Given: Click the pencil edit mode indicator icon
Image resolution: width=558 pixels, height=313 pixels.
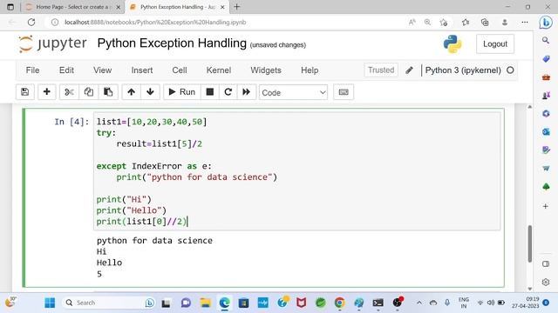Looking at the screenshot, I should click(409, 70).
